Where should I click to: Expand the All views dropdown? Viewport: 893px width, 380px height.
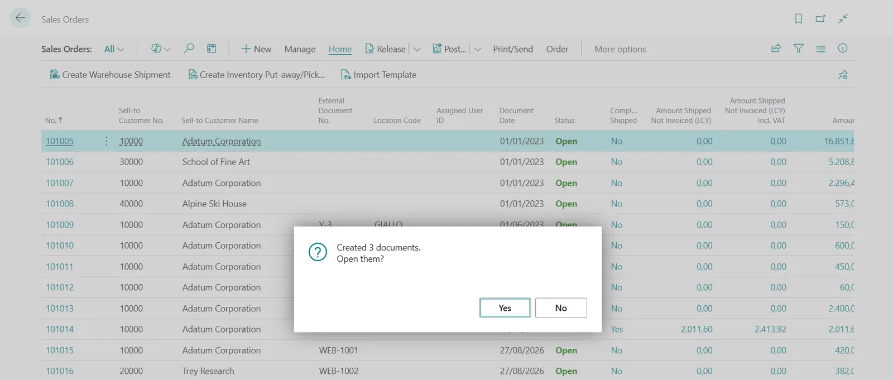pos(114,49)
